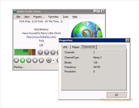Skip to the next station button
The image size is (139, 108).
tap(41, 60)
